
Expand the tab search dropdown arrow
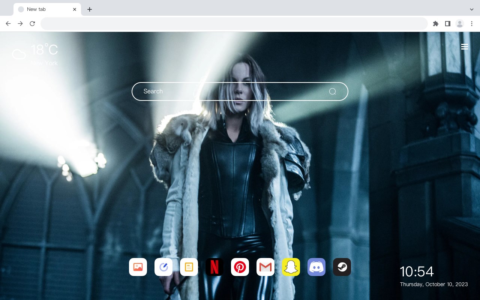[472, 9]
